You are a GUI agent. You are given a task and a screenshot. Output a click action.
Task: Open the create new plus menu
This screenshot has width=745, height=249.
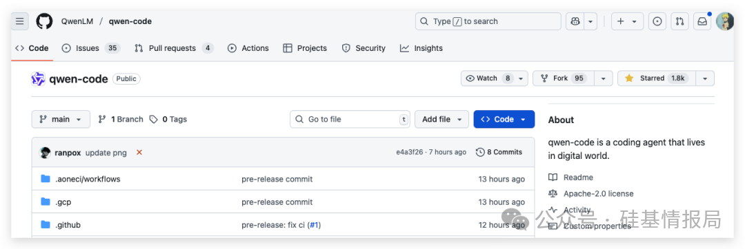click(x=626, y=21)
